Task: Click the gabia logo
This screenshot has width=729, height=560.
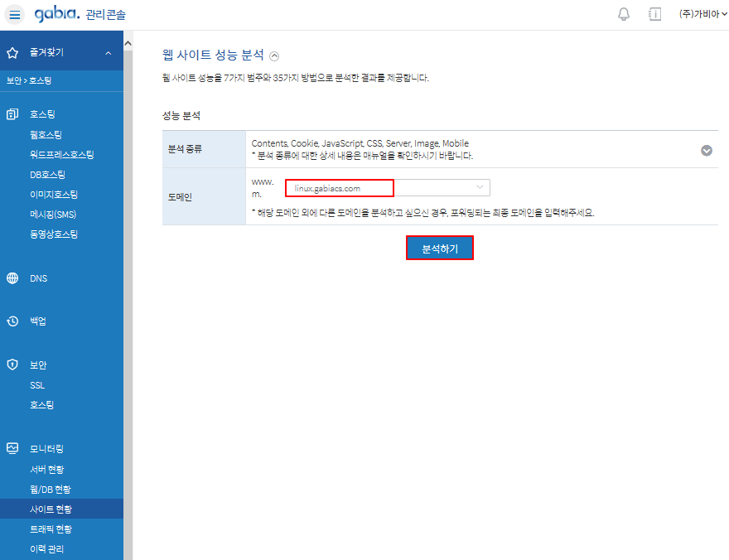Action: pos(56,14)
